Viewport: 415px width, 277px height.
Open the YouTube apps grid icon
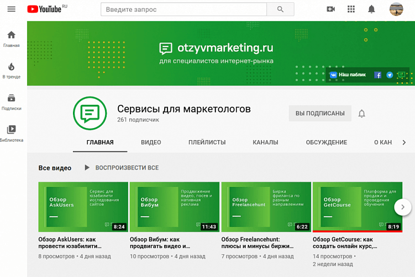click(351, 9)
